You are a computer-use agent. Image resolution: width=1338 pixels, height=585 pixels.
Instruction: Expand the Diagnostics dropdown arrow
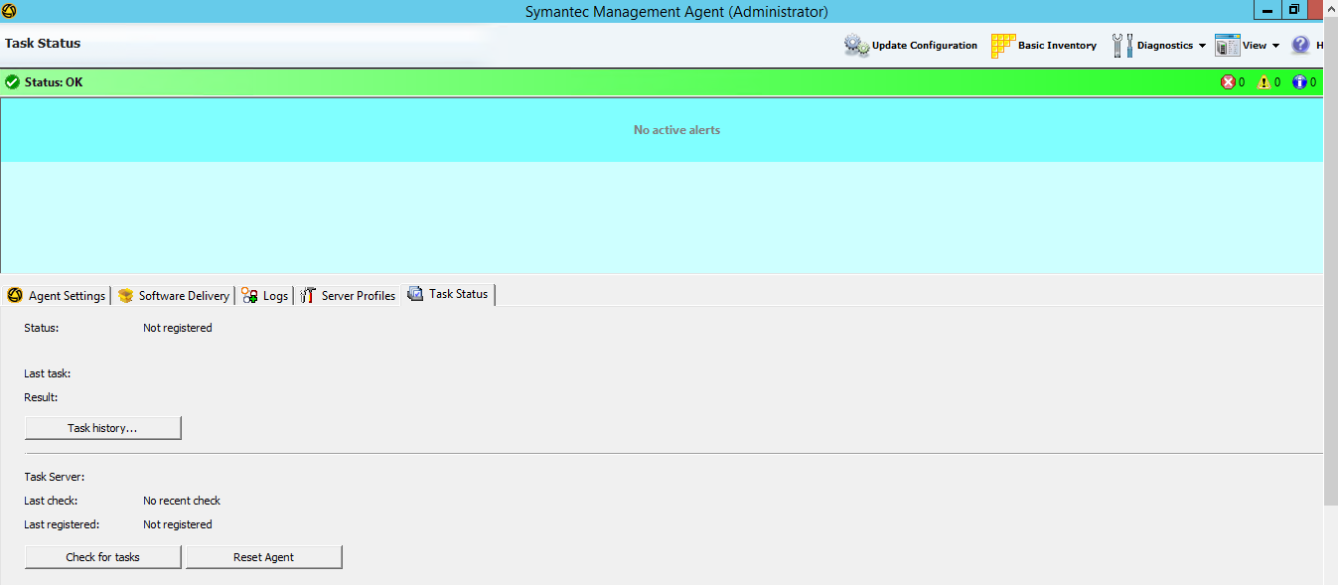[x=1202, y=46]
